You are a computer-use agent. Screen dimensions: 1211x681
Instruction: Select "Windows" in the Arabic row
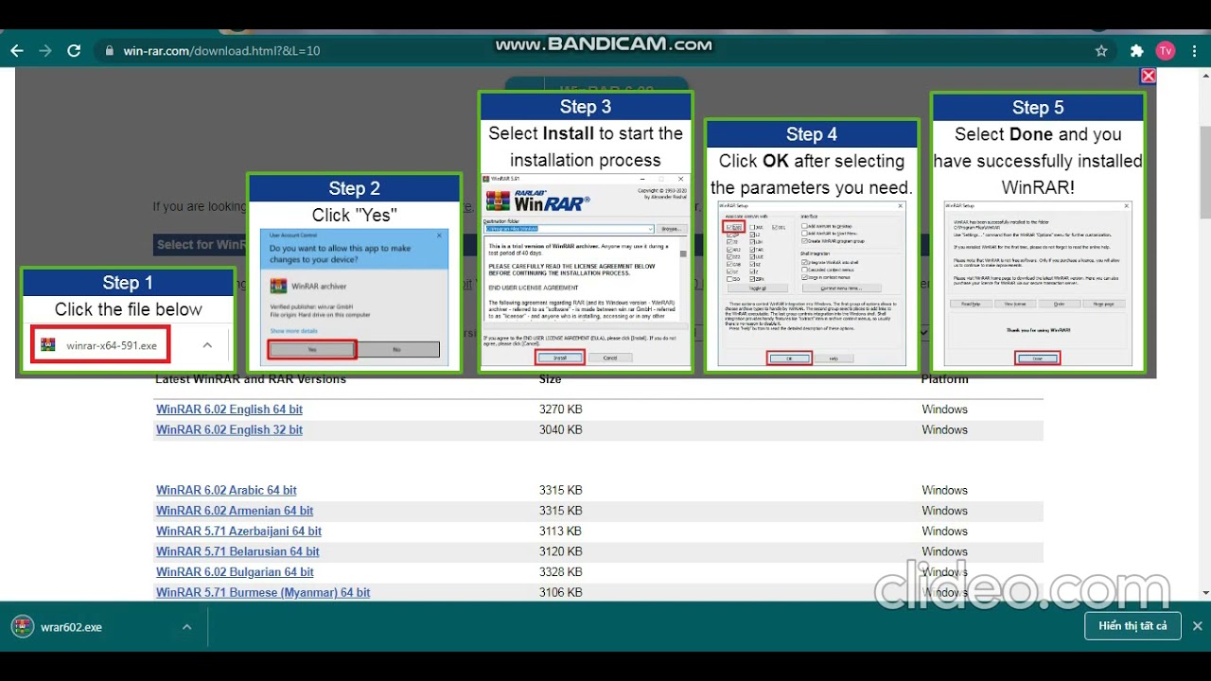(x=944, y=490)
